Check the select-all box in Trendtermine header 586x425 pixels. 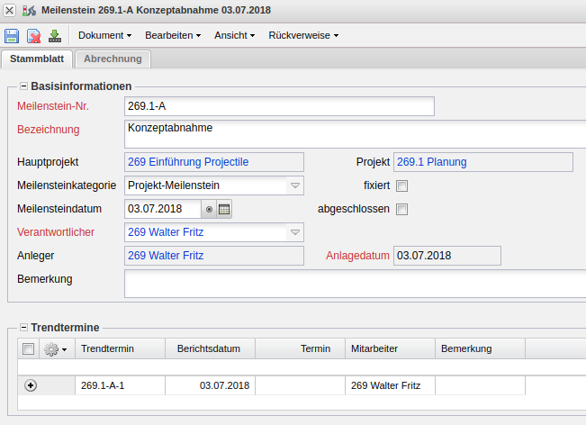coord(28,349)
